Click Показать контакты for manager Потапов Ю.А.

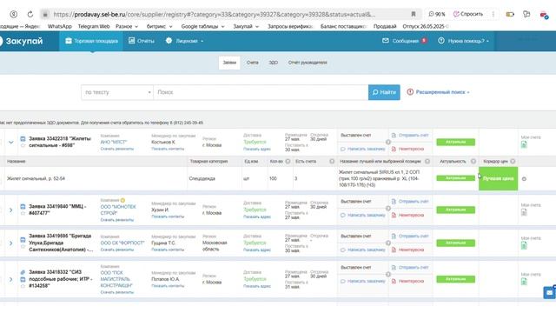pyautogui.click(x=168, y=285)
